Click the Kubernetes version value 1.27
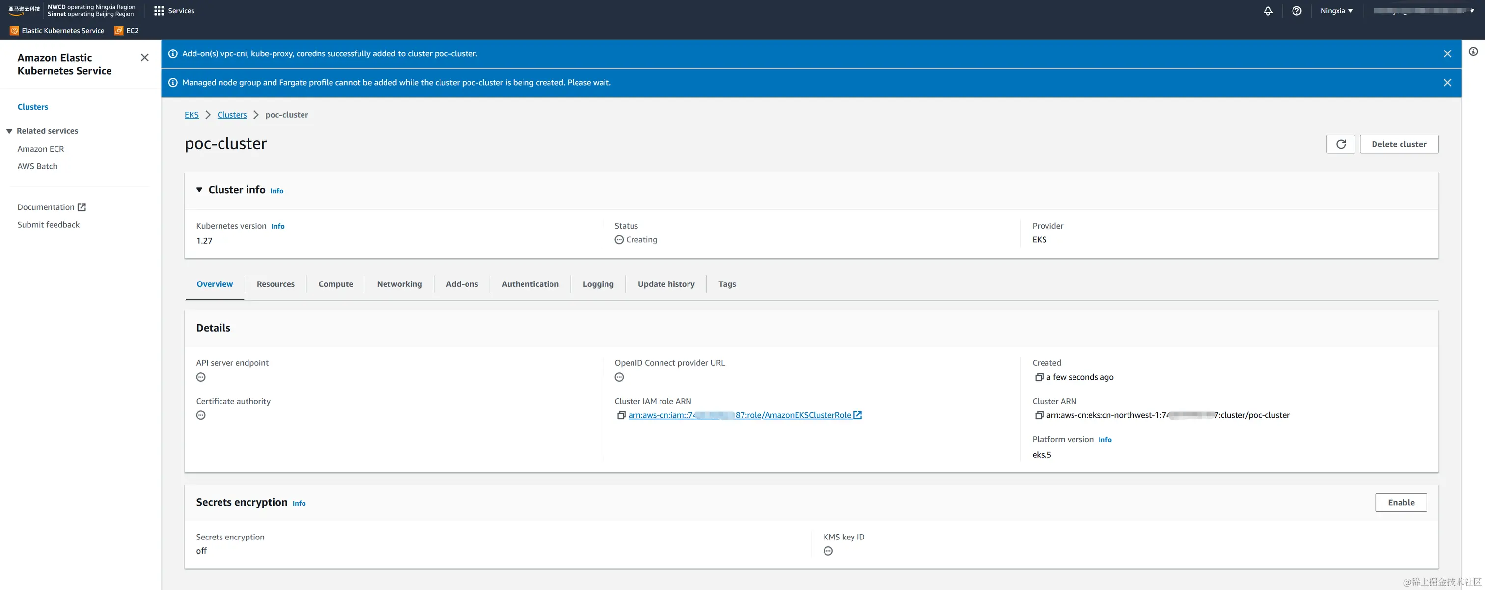This screenshot has width=1485, height=590. click(204, 241)
